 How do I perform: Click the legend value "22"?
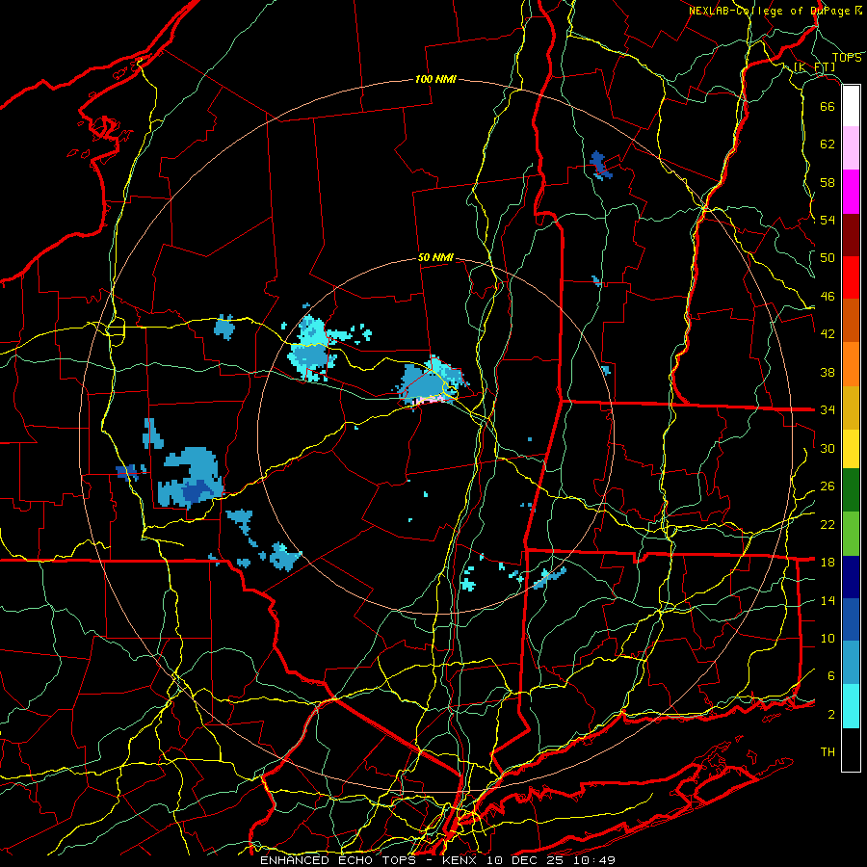pos(828,524)
